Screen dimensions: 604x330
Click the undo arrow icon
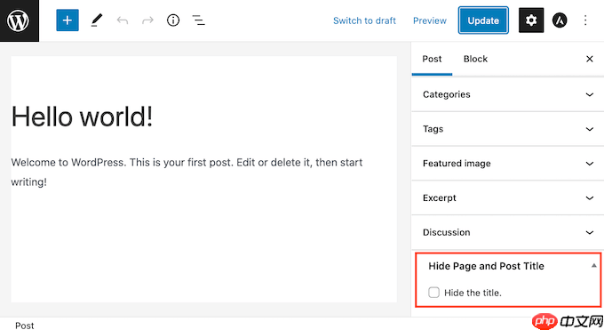(x=122, y=20)
